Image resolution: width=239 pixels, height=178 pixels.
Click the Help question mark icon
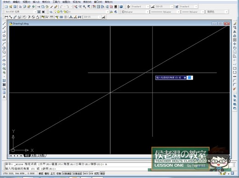121,7
